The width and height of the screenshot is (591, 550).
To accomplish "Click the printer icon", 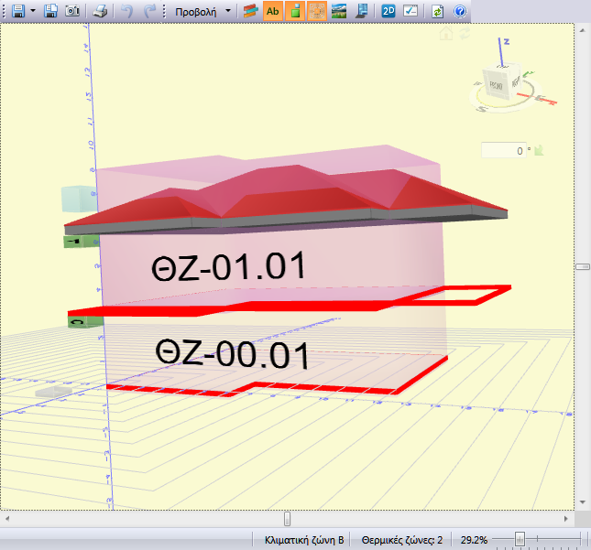I will point(101,12).
